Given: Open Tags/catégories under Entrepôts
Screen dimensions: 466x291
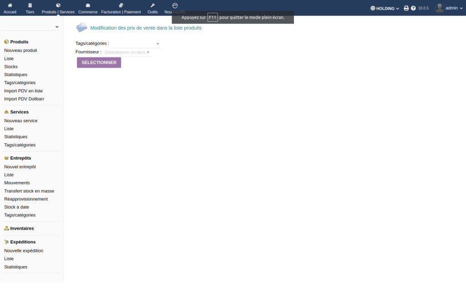Looking at the screenshot, I should (20, 215).
